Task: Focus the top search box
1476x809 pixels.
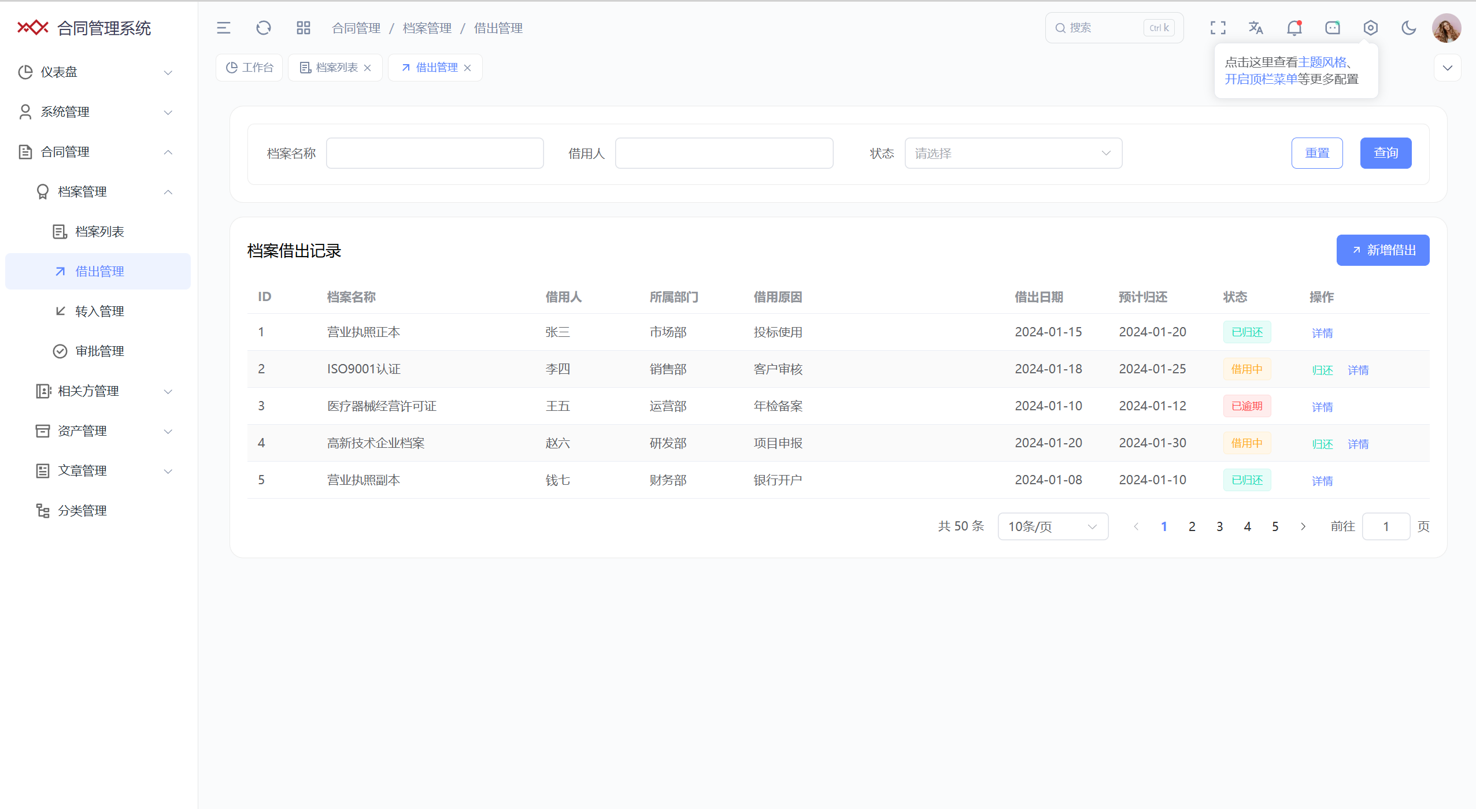Action: click(1114, 28)
